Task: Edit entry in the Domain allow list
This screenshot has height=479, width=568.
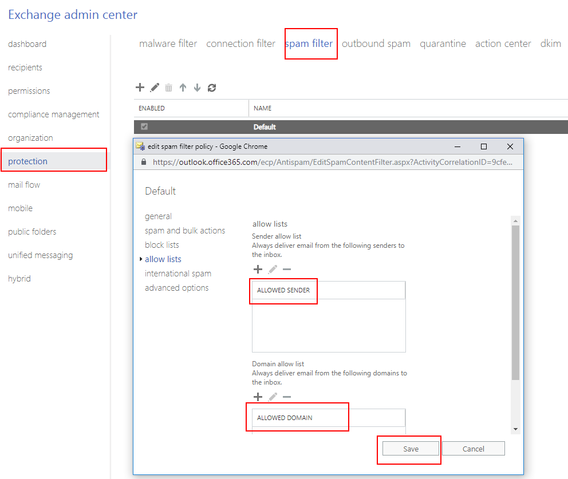Action: tap(273, 397)
